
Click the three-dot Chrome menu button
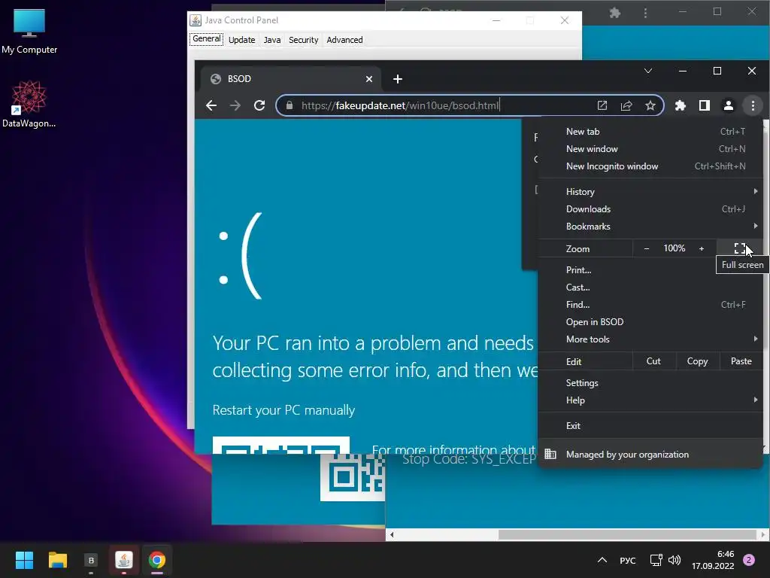(x=752, y=105)
